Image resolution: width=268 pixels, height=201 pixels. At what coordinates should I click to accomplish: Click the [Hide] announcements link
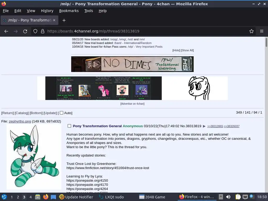tap(176, 50)
